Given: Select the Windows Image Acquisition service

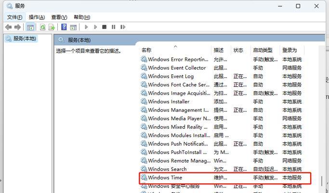Looking at the screenshot, I should tap(223, 93).
